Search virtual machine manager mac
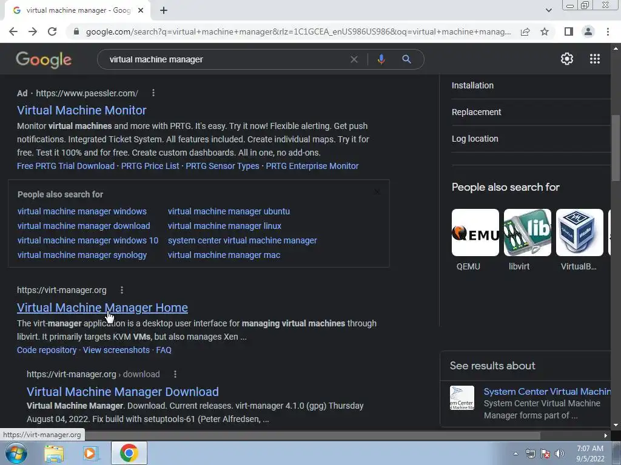621x465 pixels. (224, 255)
